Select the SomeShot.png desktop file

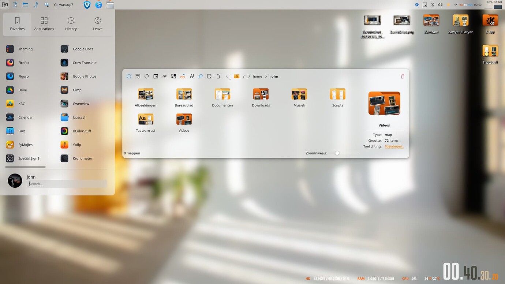tap(402, 25)
